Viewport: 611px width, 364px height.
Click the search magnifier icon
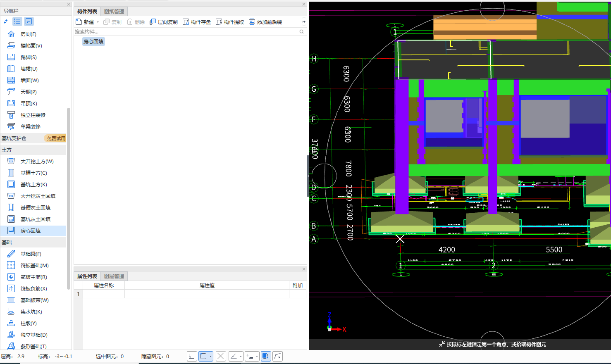302,32
